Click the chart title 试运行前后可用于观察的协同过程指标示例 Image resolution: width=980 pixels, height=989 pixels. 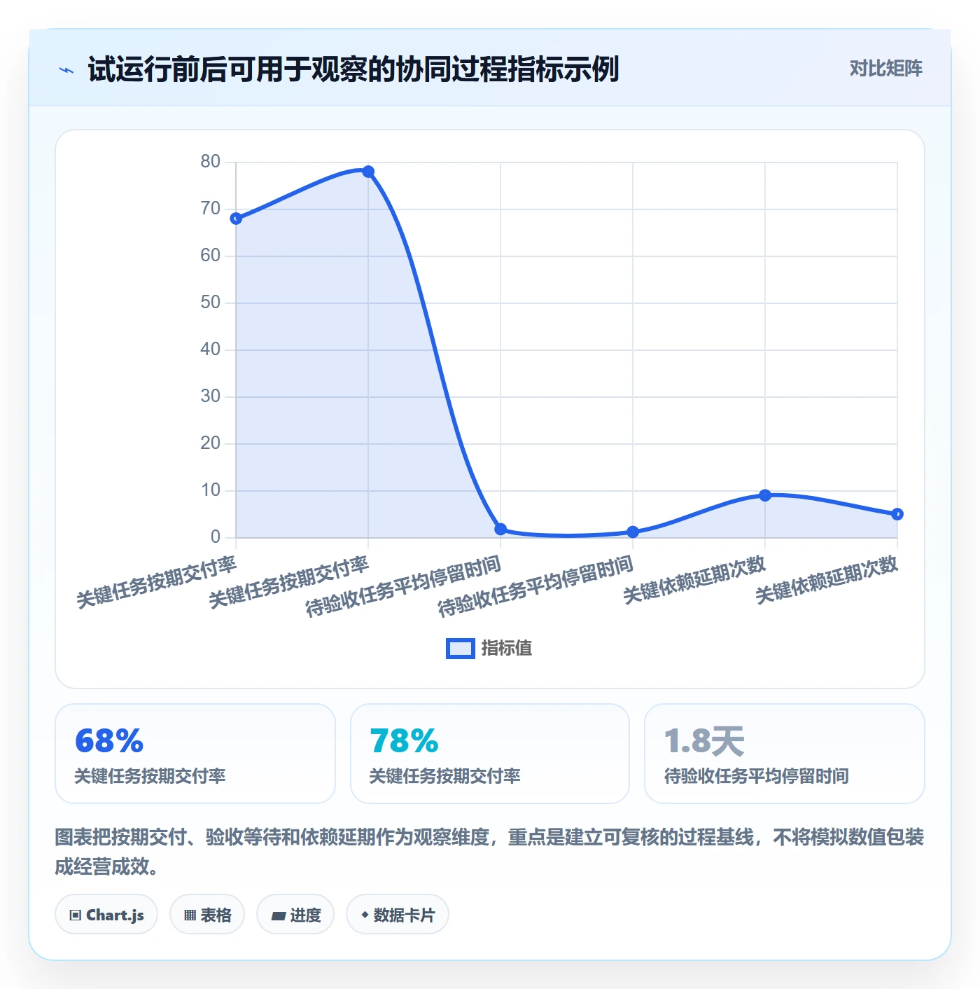point(353,69)
